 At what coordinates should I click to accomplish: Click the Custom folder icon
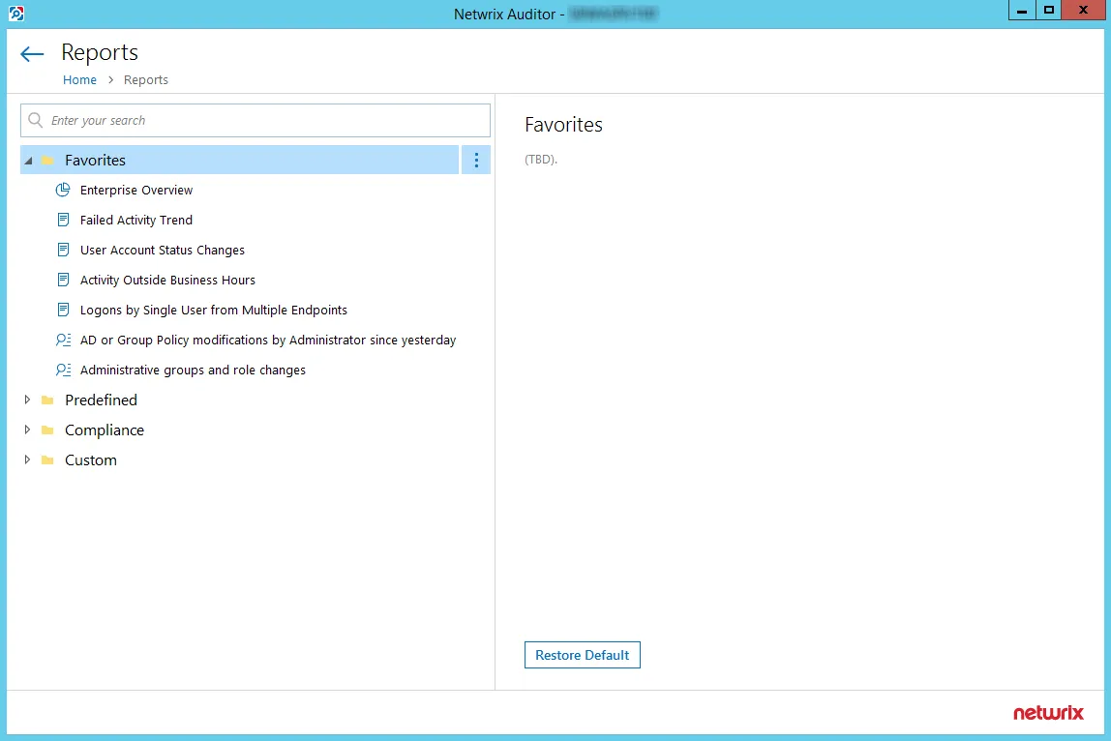[47, 459]
